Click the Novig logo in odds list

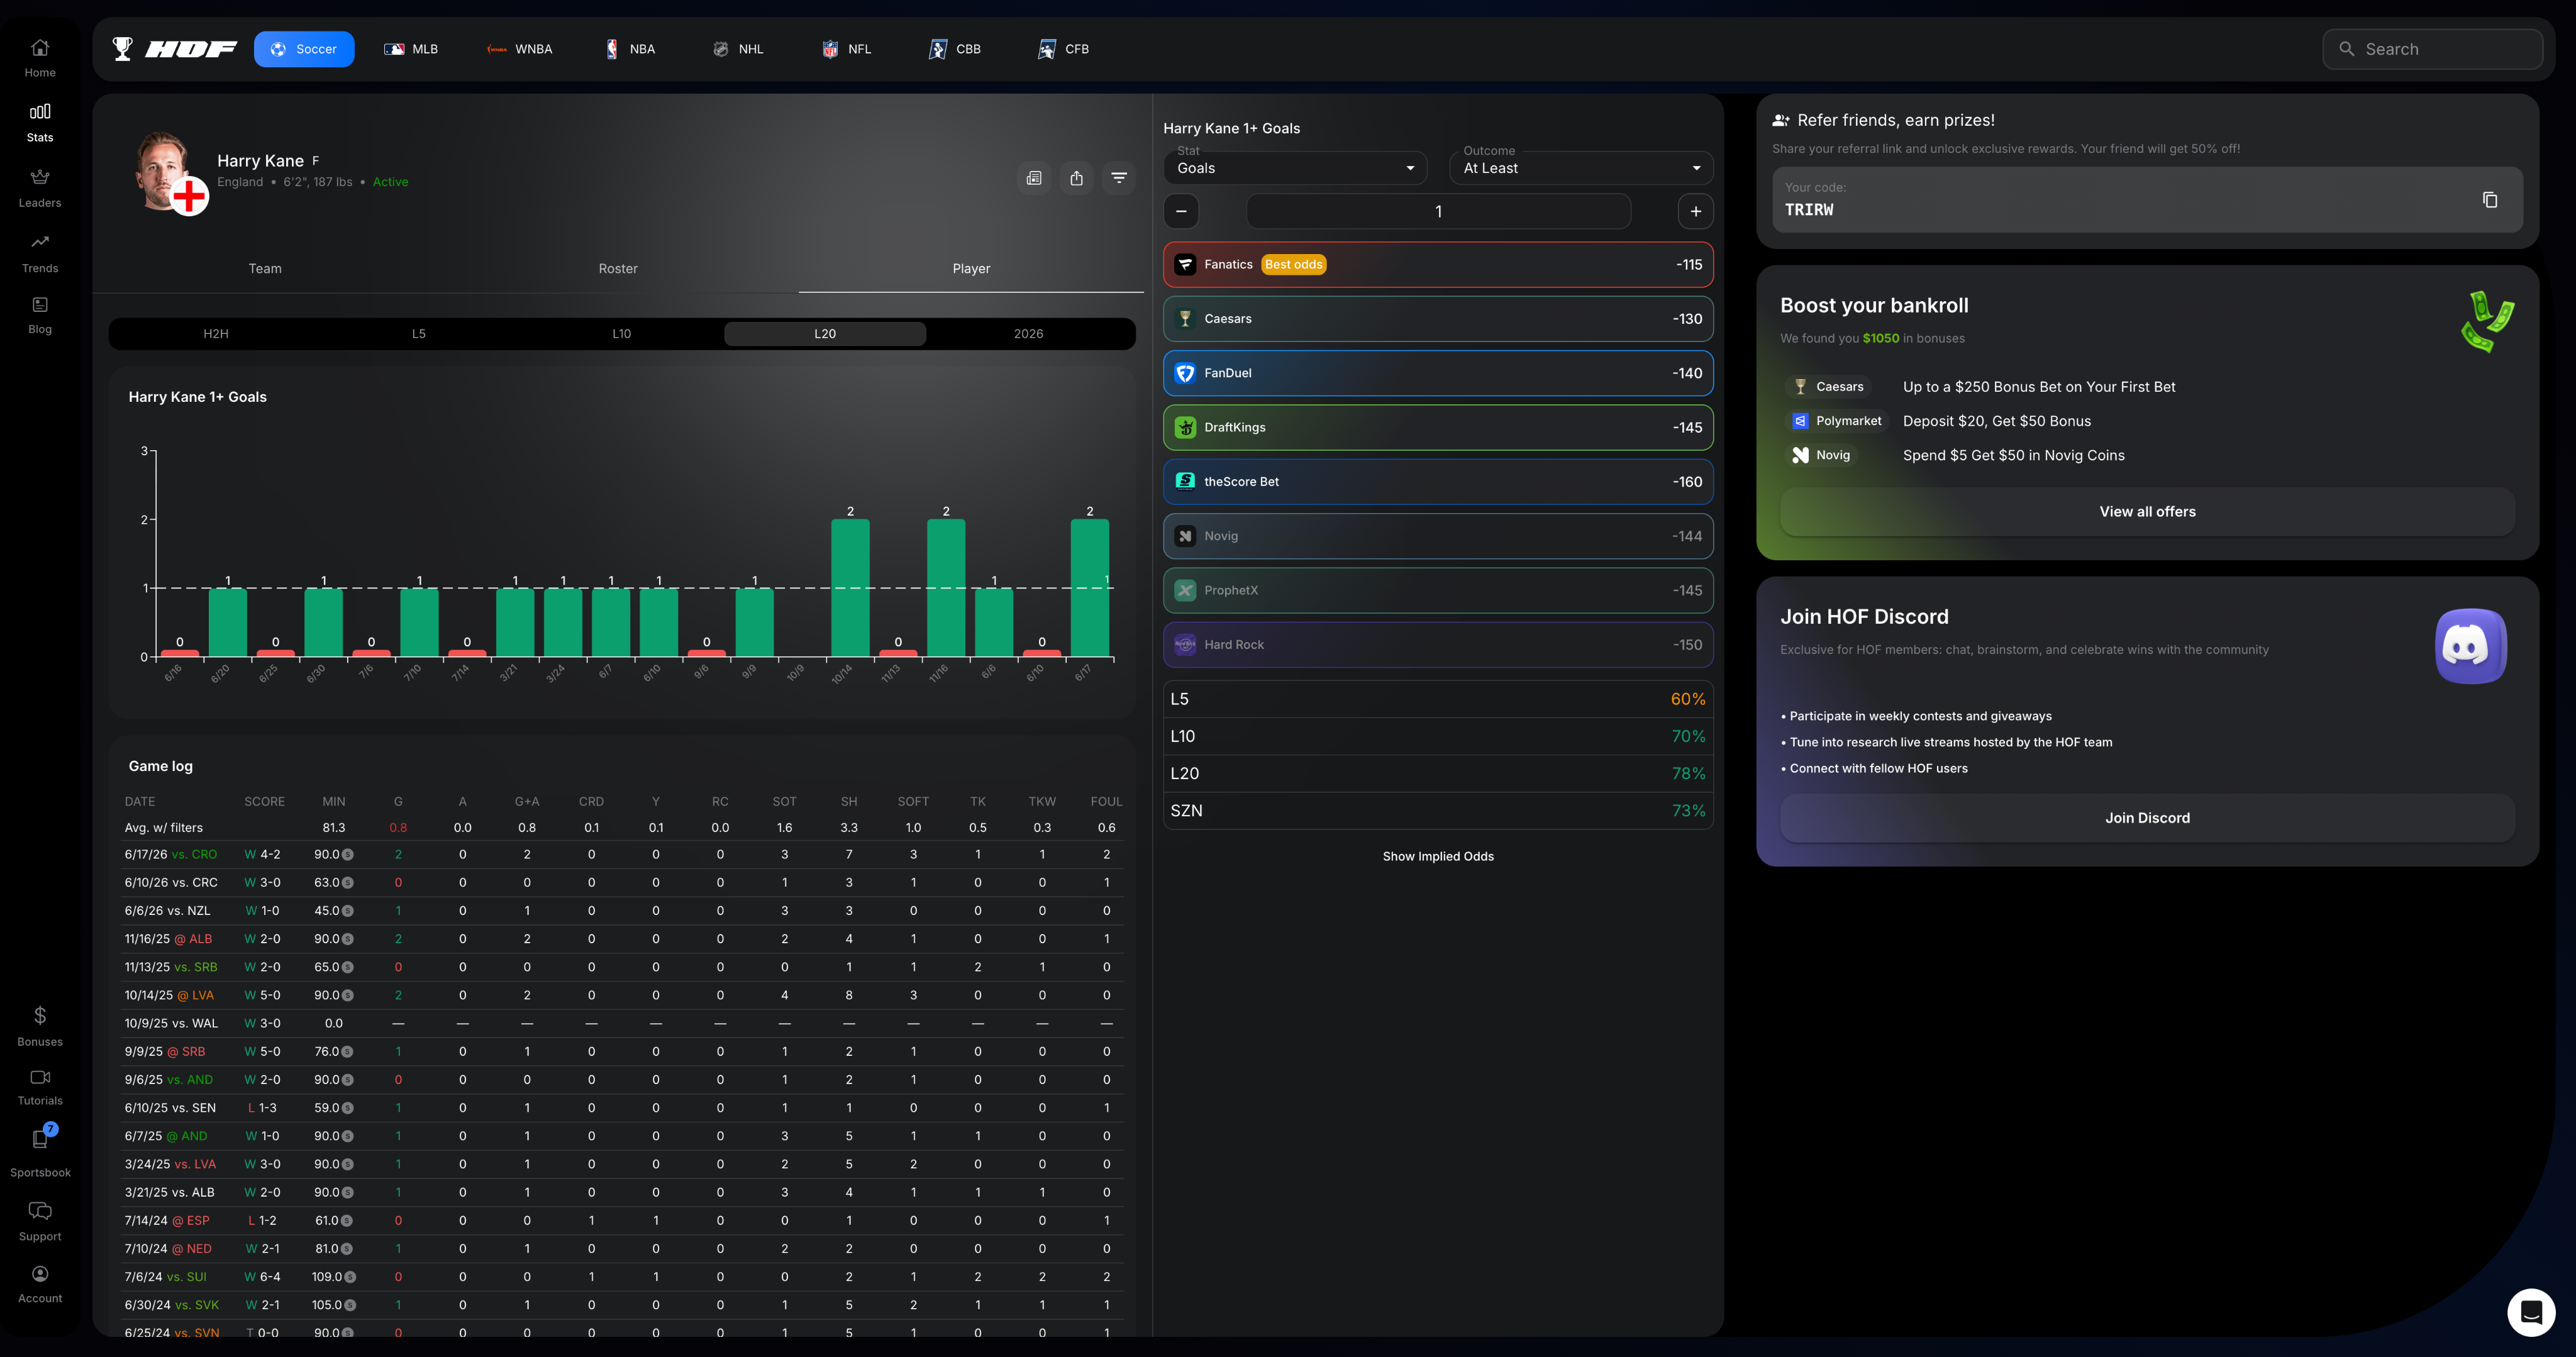[1185, 536]
